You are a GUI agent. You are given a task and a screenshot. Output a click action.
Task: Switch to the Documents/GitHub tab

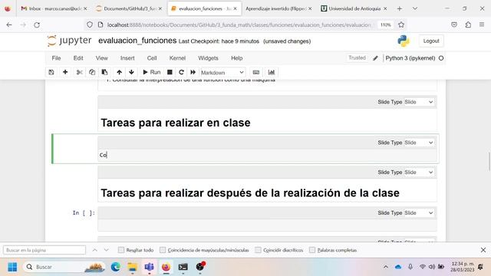(129, 8)
